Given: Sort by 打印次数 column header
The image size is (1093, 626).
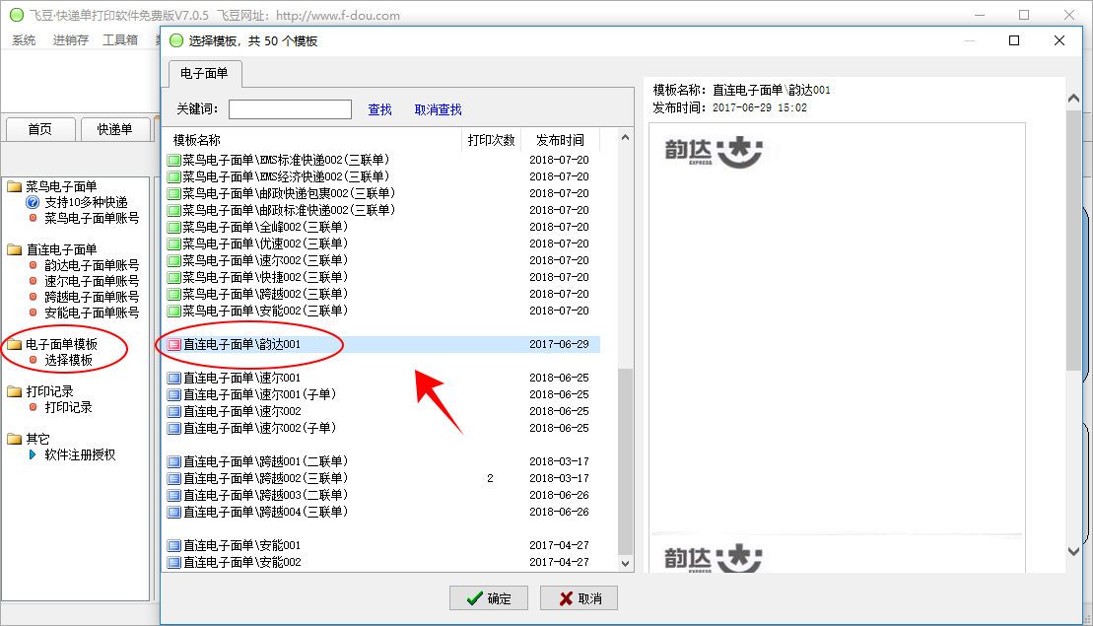Looking at the screenshot, I should tap(491, 140).
